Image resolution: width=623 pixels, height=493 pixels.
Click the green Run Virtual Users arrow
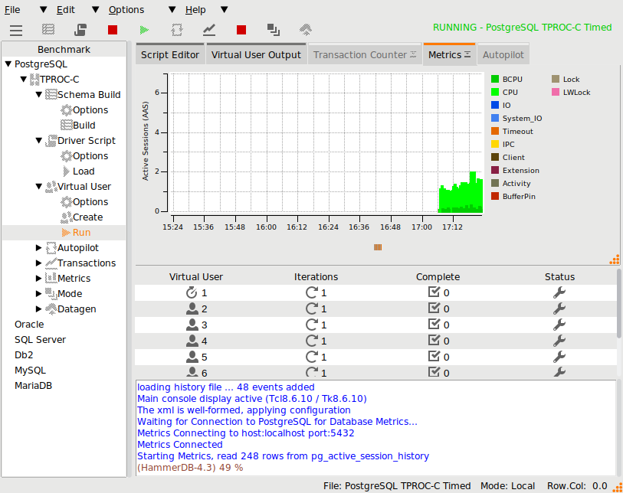[145, 30]
